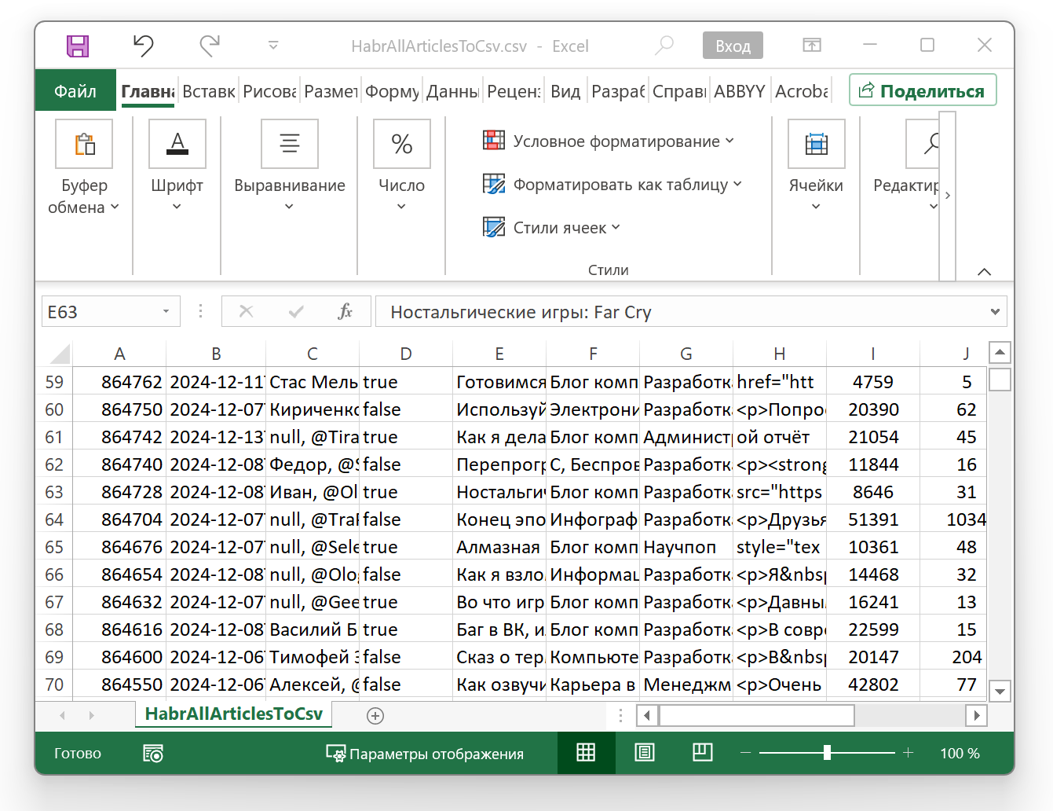Click the insert function fx icon

click(x=345, y=312)
